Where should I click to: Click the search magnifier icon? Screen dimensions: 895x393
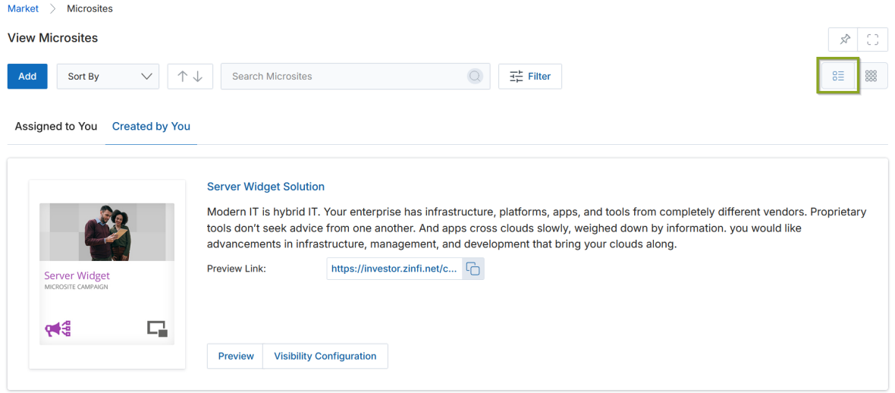point(475,76)
